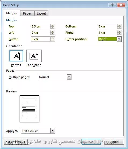The width and height of the screenshot is (128, 149).
Task: Open Multiple pages dropdown arrow
Action: click(x=69, y=77)
